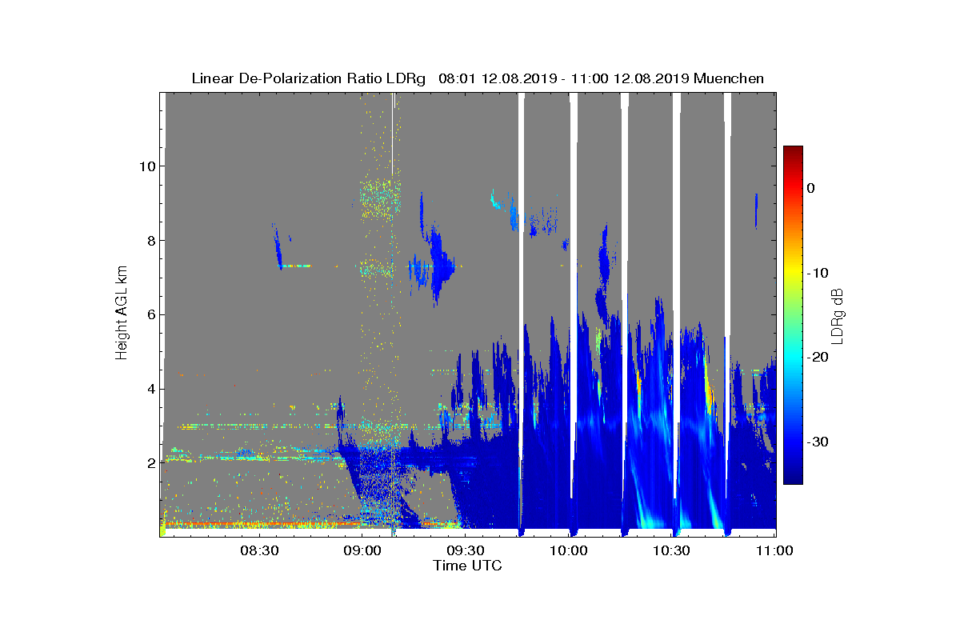960x640 pixels.
Task: Select the 10:30 time tick label
Action: (671, 551)
